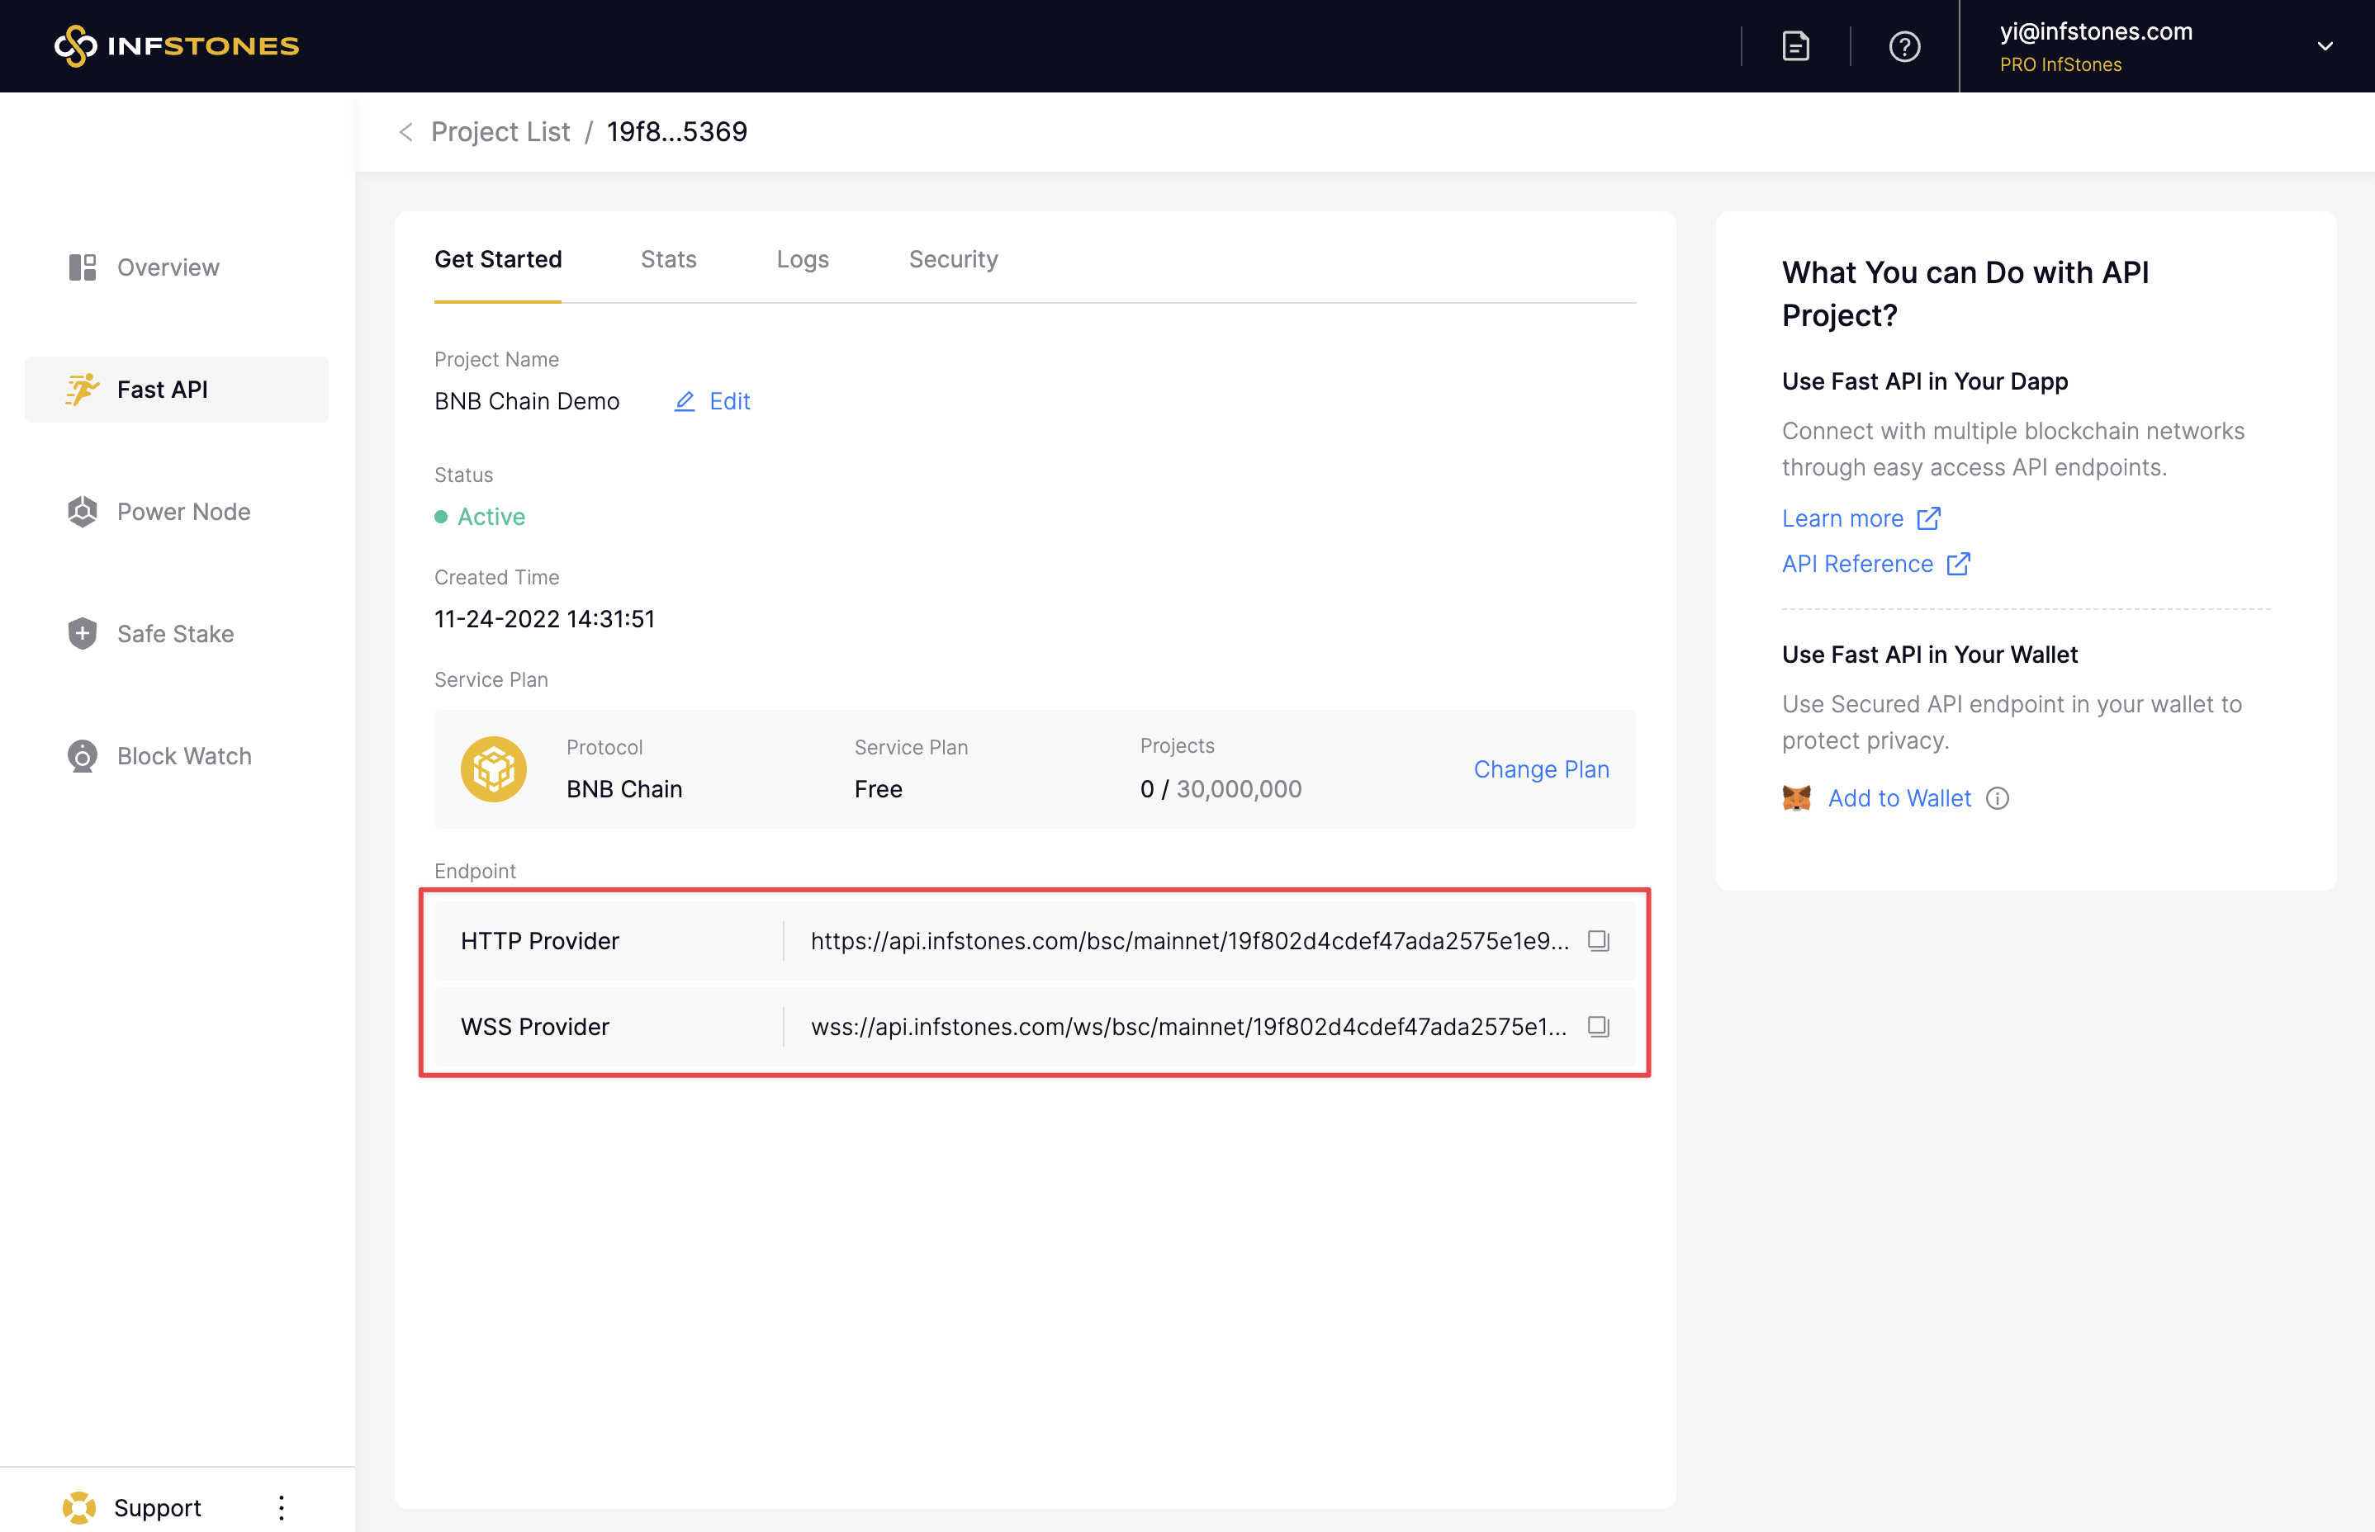Click the MetaMask fox icon

point(1796,798)
